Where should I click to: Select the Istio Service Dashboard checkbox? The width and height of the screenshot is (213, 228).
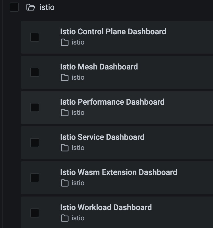pyautogui.click(x=35, y=143)
